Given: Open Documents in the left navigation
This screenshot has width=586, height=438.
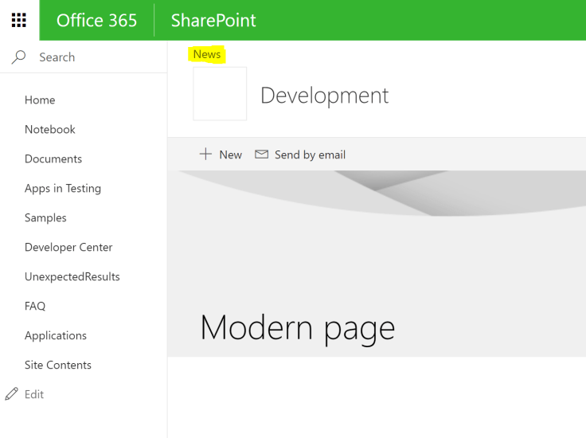Looking at the screenshot, I should click(53, 159).
